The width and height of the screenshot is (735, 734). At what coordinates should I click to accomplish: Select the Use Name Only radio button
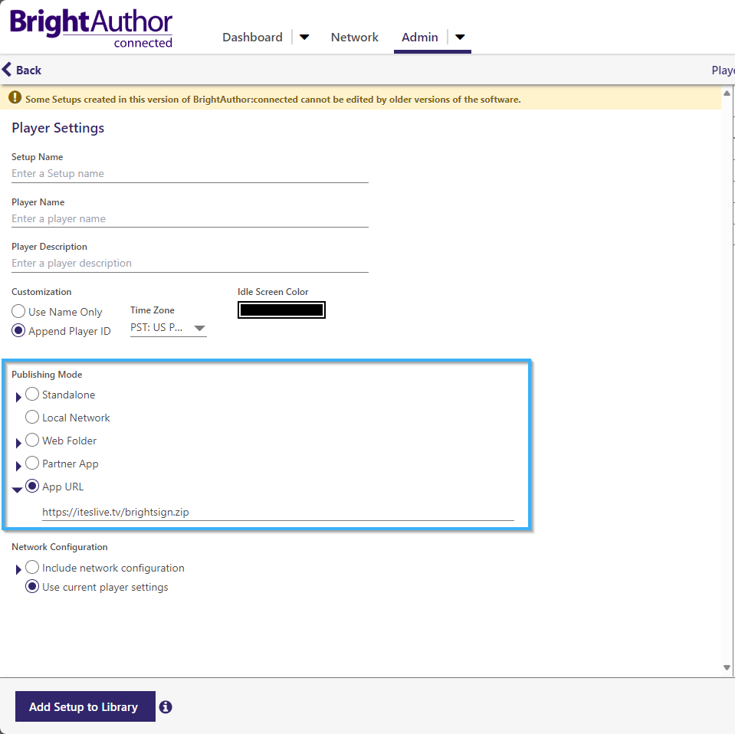point(17,311)
